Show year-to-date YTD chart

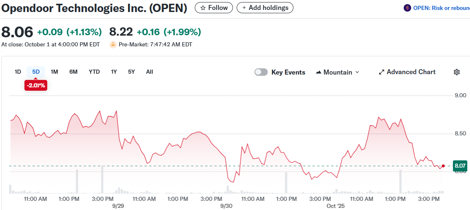coord(94,72)
